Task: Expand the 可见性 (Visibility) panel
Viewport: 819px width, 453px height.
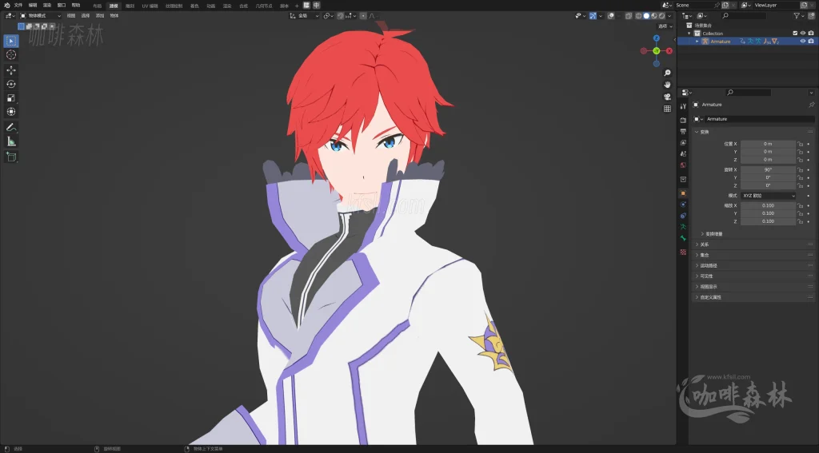Action: pyautogui.click(x=752, y=276)
